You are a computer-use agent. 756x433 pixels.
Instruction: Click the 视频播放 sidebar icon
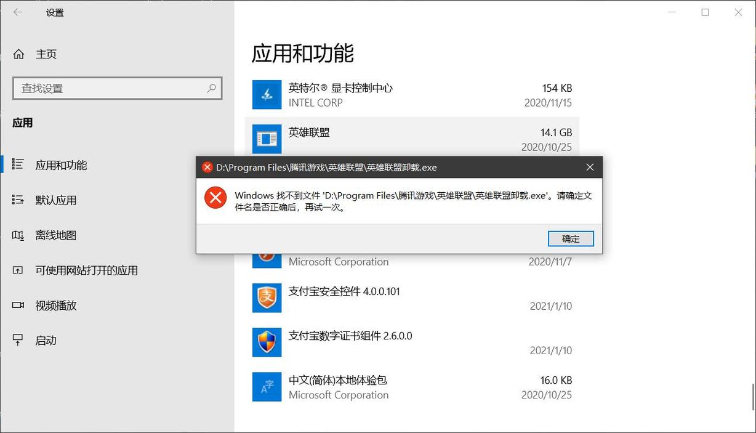(x=19, y=305)
